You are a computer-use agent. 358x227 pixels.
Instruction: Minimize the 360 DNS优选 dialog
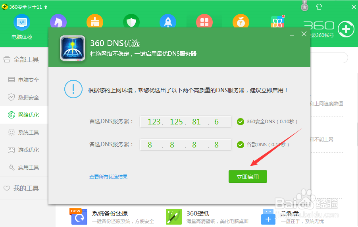292,35
